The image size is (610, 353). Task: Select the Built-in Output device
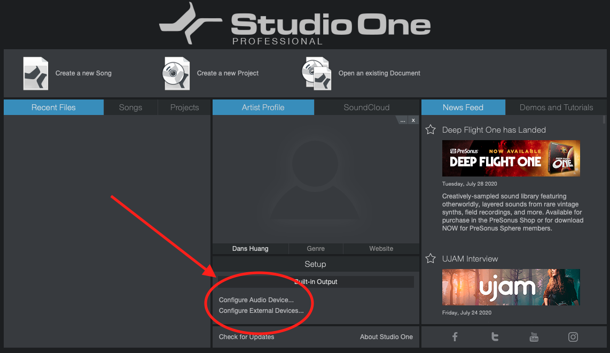coord(315,281)
